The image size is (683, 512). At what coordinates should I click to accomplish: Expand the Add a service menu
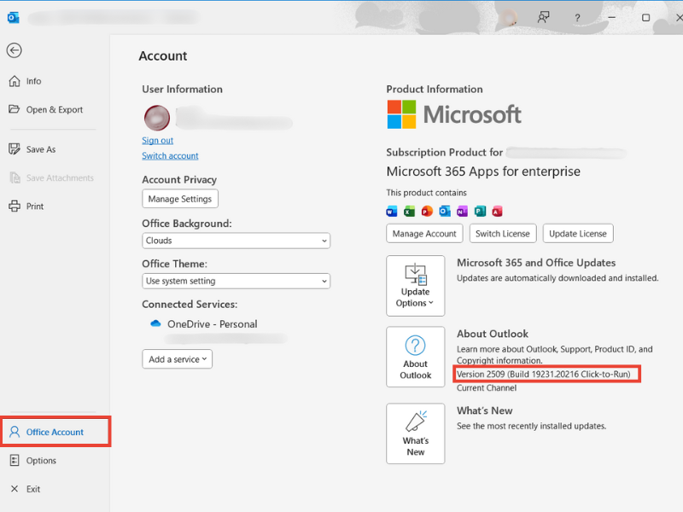click(177, 359)
